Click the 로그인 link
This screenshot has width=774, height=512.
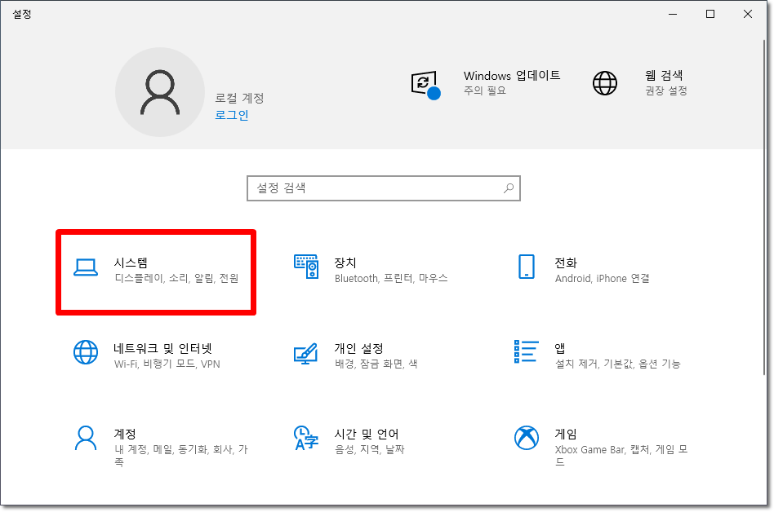232,115
